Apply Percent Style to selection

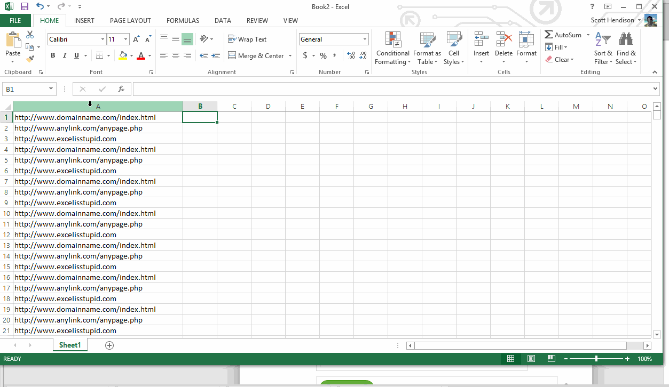click(322, 55)
